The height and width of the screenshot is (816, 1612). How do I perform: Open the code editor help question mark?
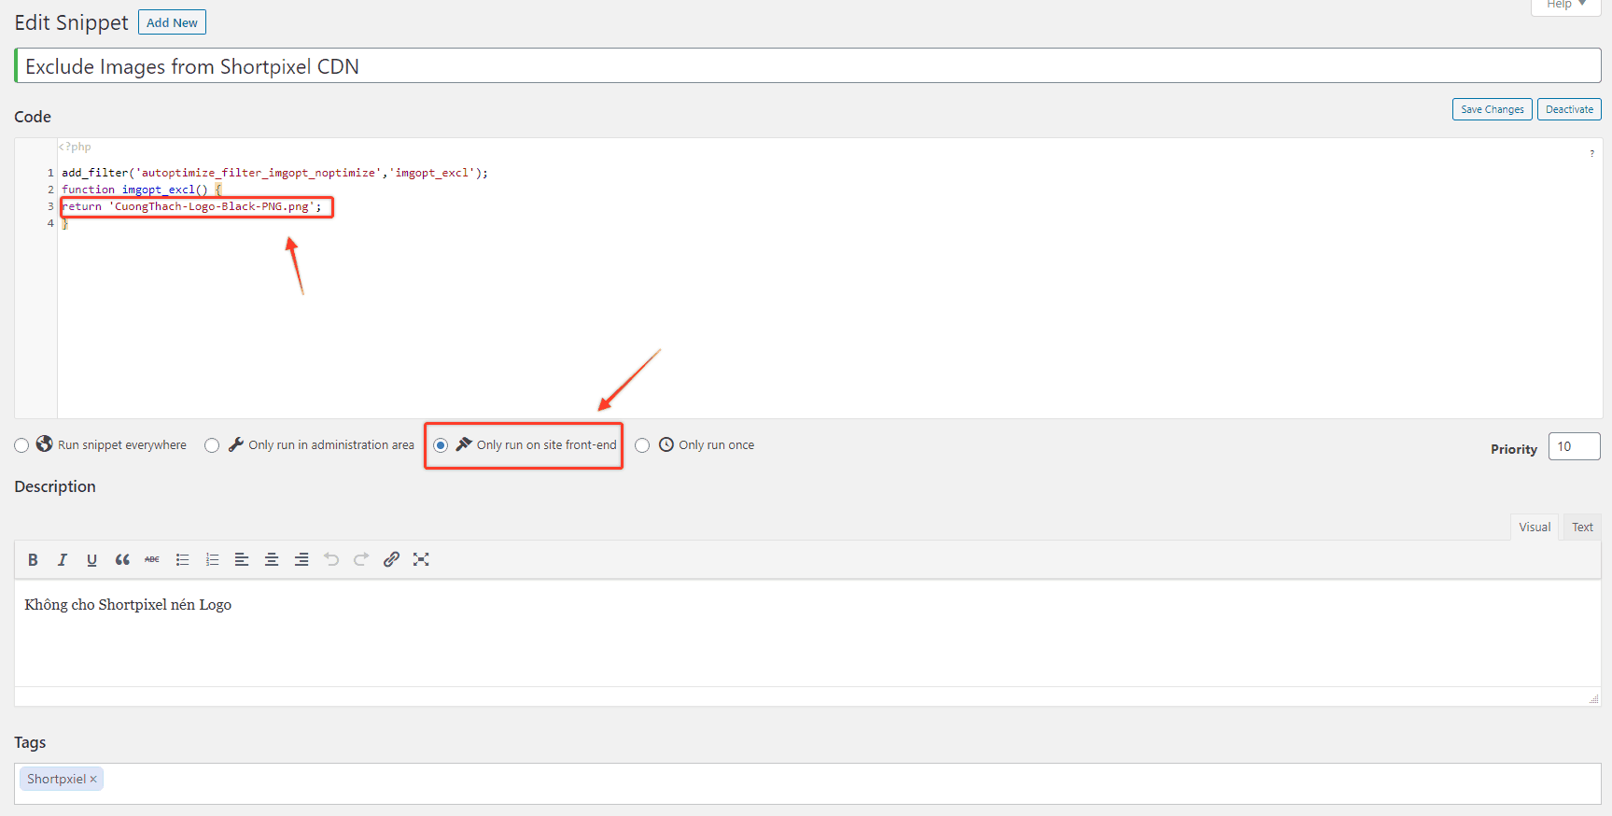coord(1591,154)
